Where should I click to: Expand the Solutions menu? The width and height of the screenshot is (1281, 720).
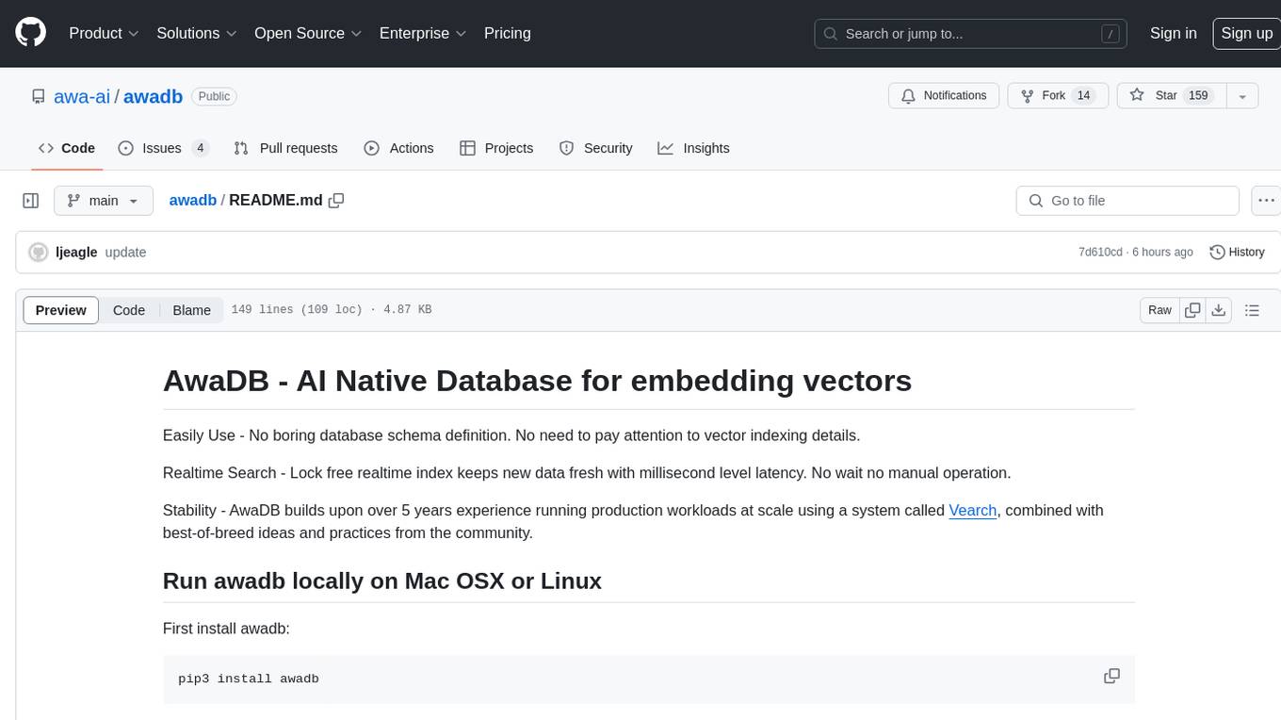[197, 33]
